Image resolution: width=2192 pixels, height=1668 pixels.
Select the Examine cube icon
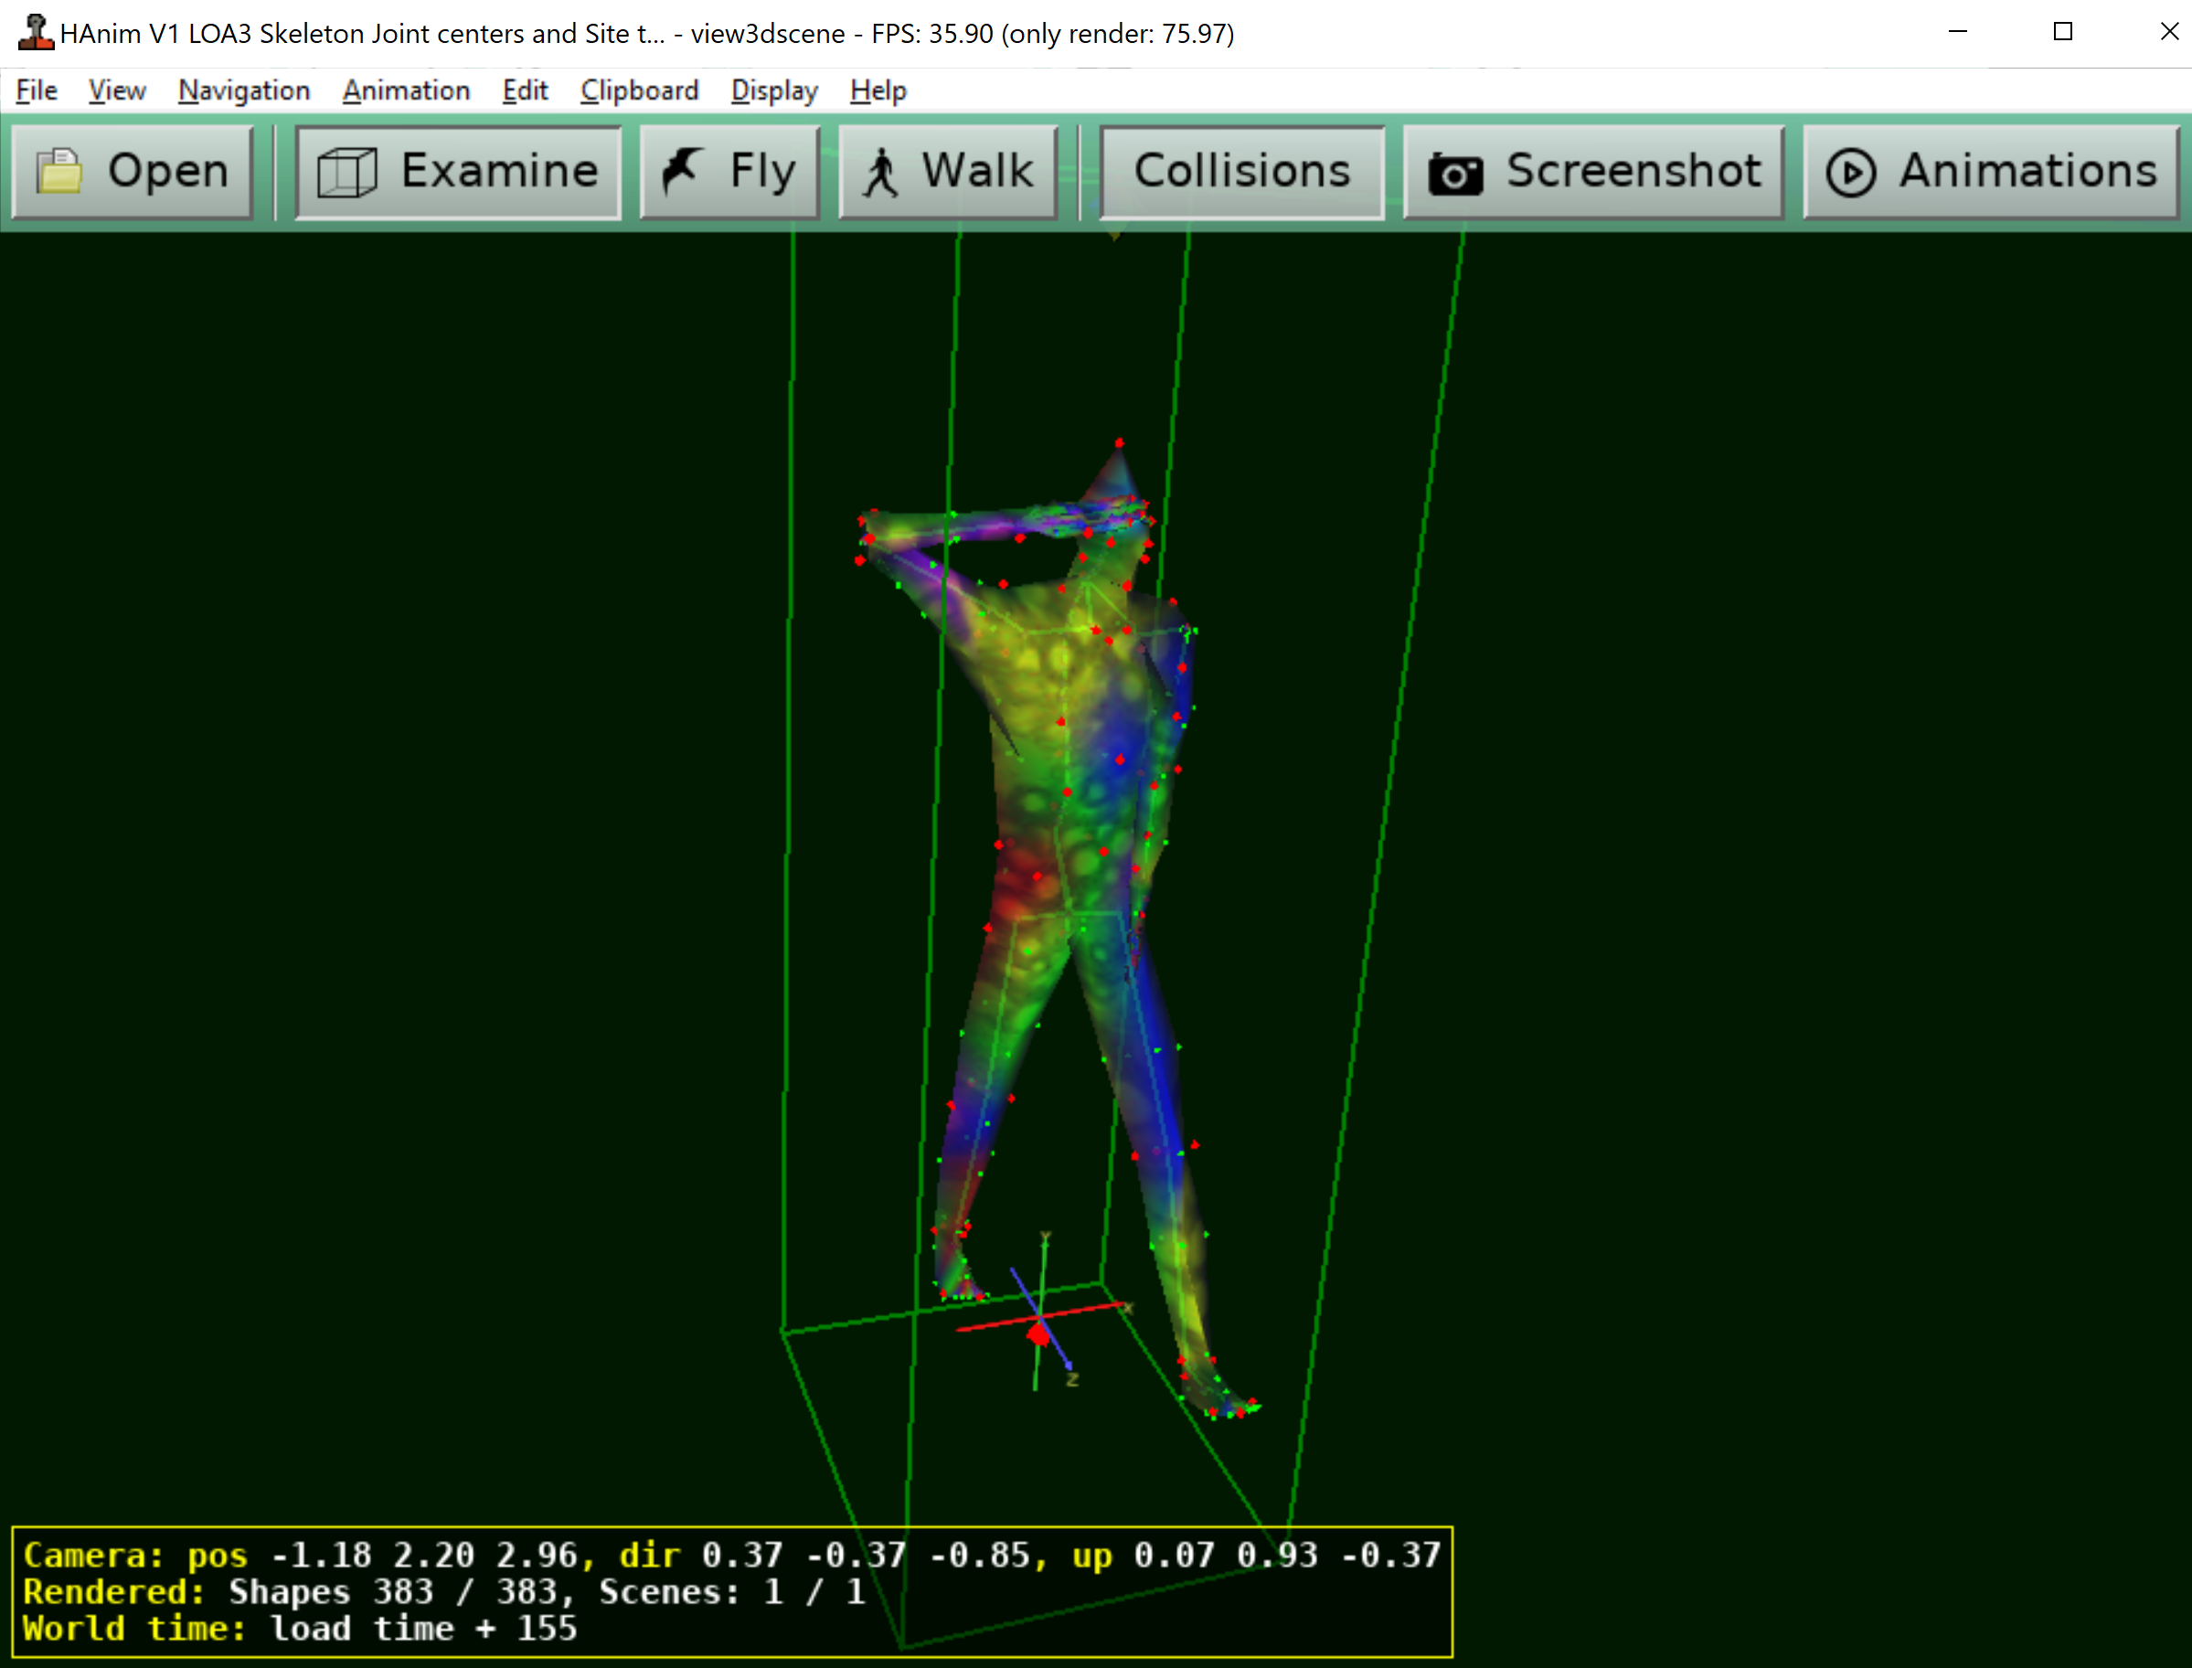[346, 171]
